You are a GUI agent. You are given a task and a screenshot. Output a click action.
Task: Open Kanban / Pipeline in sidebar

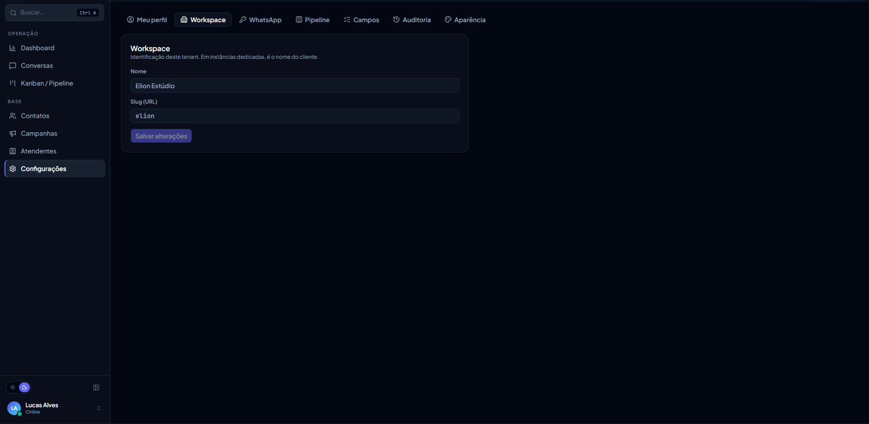point(55,83)
